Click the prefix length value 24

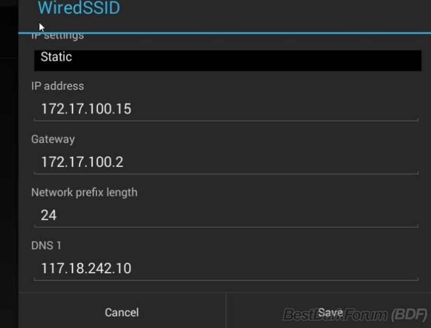pos(49,215)
